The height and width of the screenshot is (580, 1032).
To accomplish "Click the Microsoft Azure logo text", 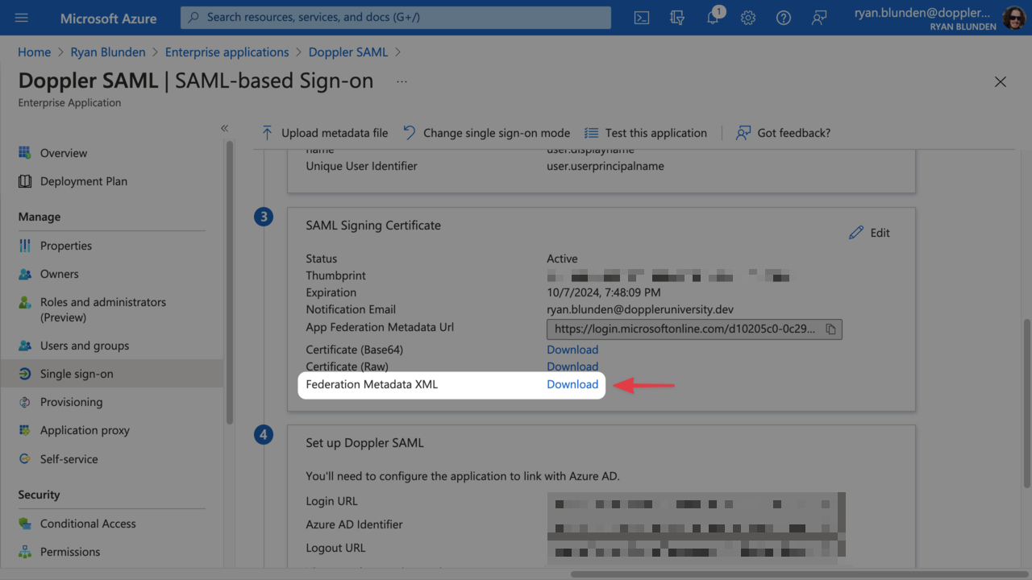I will (x=109, y=18).
